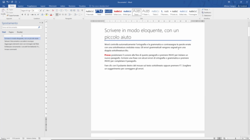The height and width of the screenshot is (140, 250).
Task: Switch to web layout view in status bar
Action: click(224, 138)
